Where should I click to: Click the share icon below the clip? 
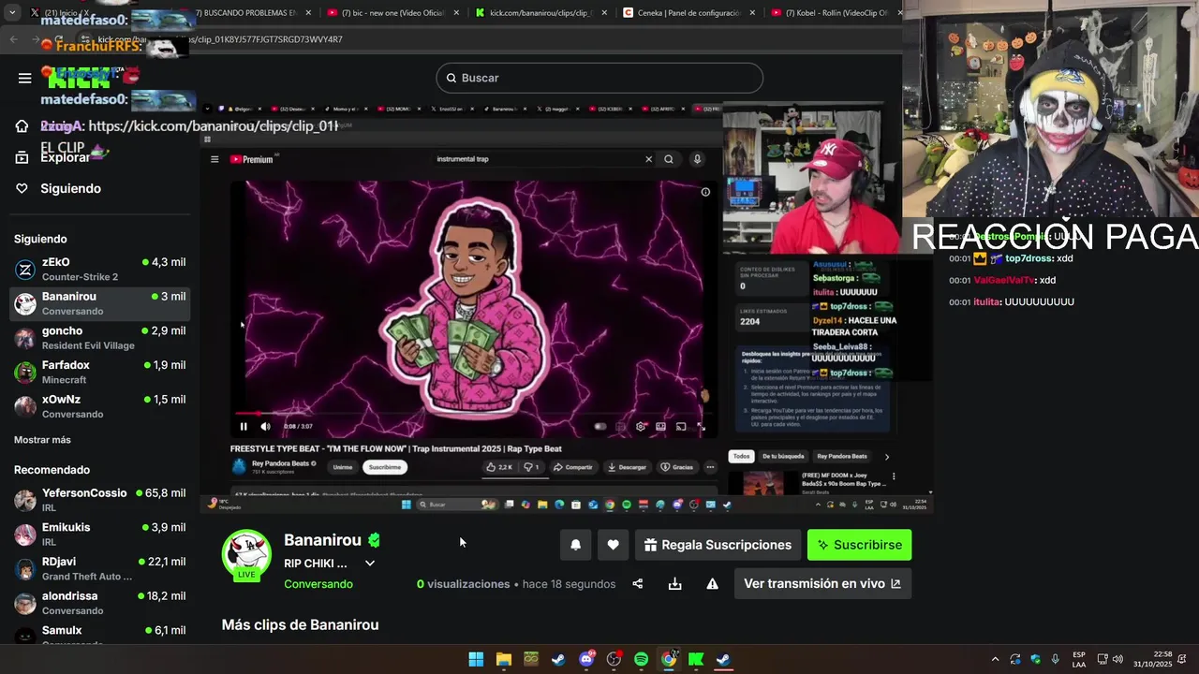pos(638,583)
